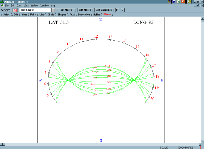Screen dimensions: 204x149
Task: Open the Word shortcut in the Office bar
Action: tap(174, 2)
